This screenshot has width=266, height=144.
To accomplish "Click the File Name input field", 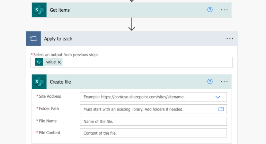I will pos(153,121).
